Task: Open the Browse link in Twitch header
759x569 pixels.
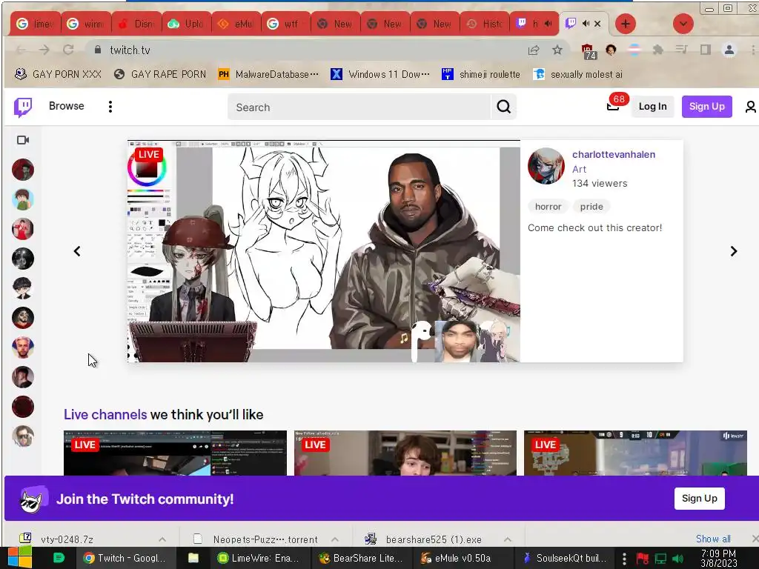Action: click(66, 106)
